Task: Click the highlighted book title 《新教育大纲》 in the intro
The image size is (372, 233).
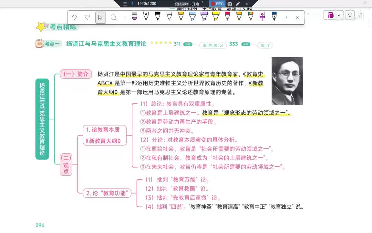Action: [180, 87]
